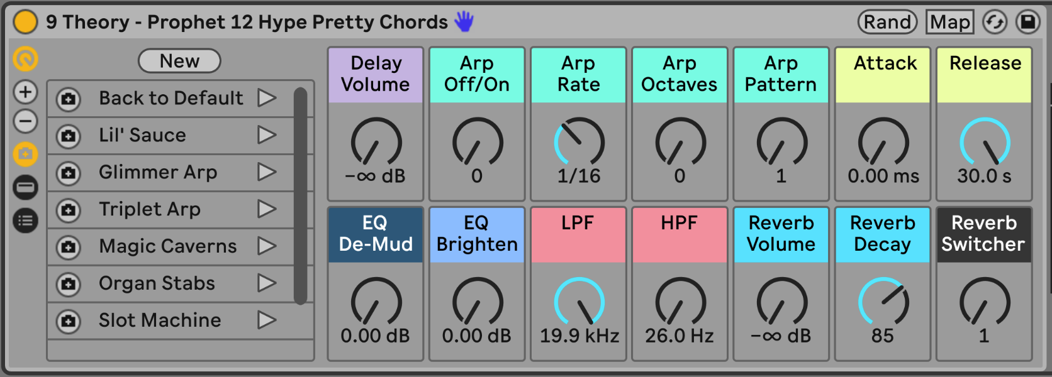This screenshot has height=377, width=1052.
Task: Overwrite the Organ Stabs variation snapshot
Action: coord(68,284)
